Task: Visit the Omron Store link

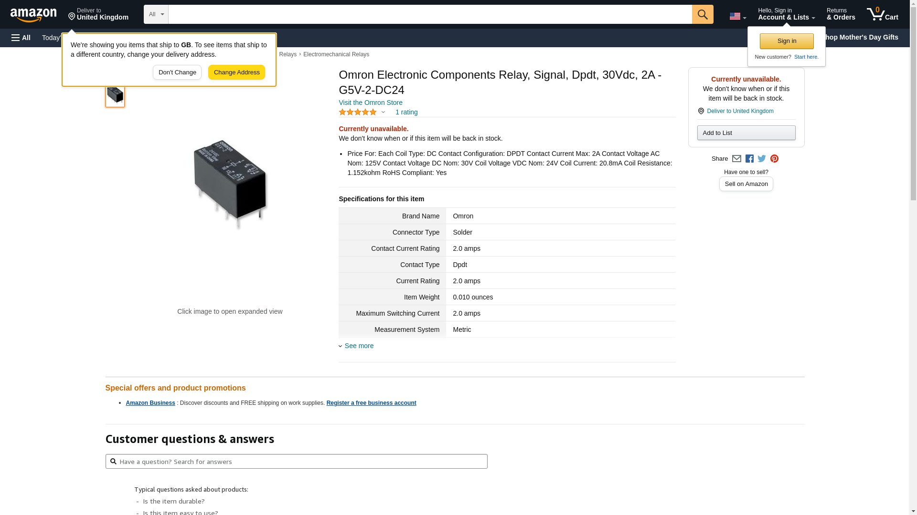Action: [x=371, y=103]
